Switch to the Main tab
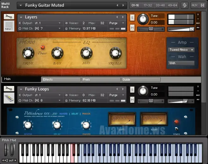The width and height of the screenshot is (208, 164). pyautogui.click(x=21, y=79)
